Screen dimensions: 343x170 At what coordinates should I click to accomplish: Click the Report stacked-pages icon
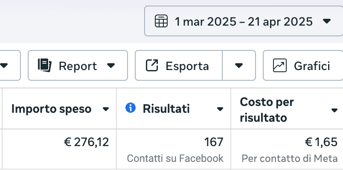click(45, 65)
